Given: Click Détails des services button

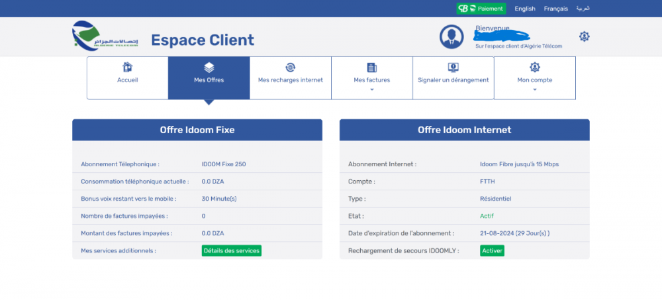Looking at the screenshot, I should coord(231,250).
